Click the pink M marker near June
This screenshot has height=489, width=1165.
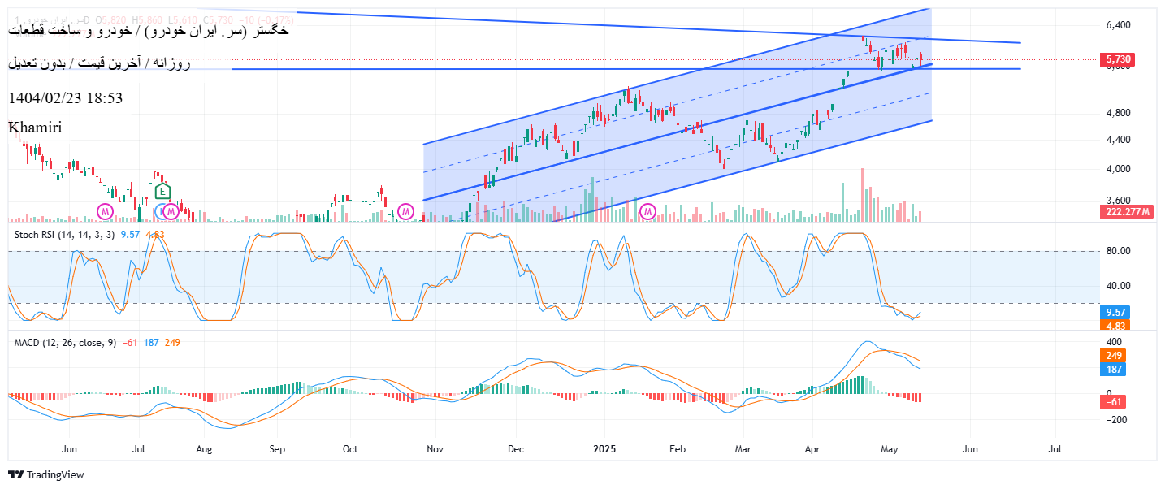[106, 212]
